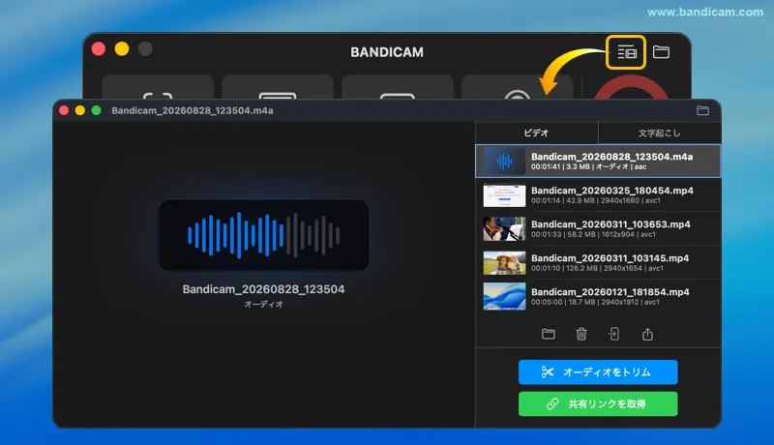Click folder icon in player window title bar
Screen dimensions: 774x445
click(x=702, y=110)
